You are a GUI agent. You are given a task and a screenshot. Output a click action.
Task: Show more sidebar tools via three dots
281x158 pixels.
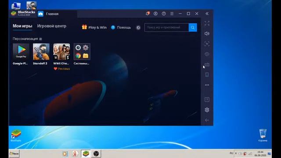[x=207, y=85]
